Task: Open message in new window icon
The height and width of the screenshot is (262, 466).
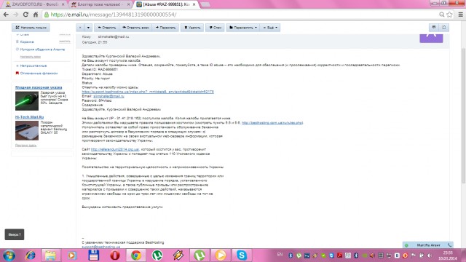Action: point(444,28)
